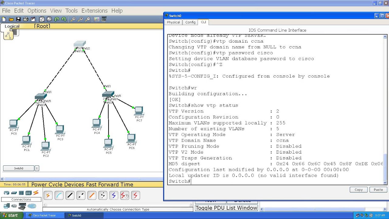Click the Copy button in the CLI window
The height and width of the screenshot is (219, 389).
pos(359,189)
